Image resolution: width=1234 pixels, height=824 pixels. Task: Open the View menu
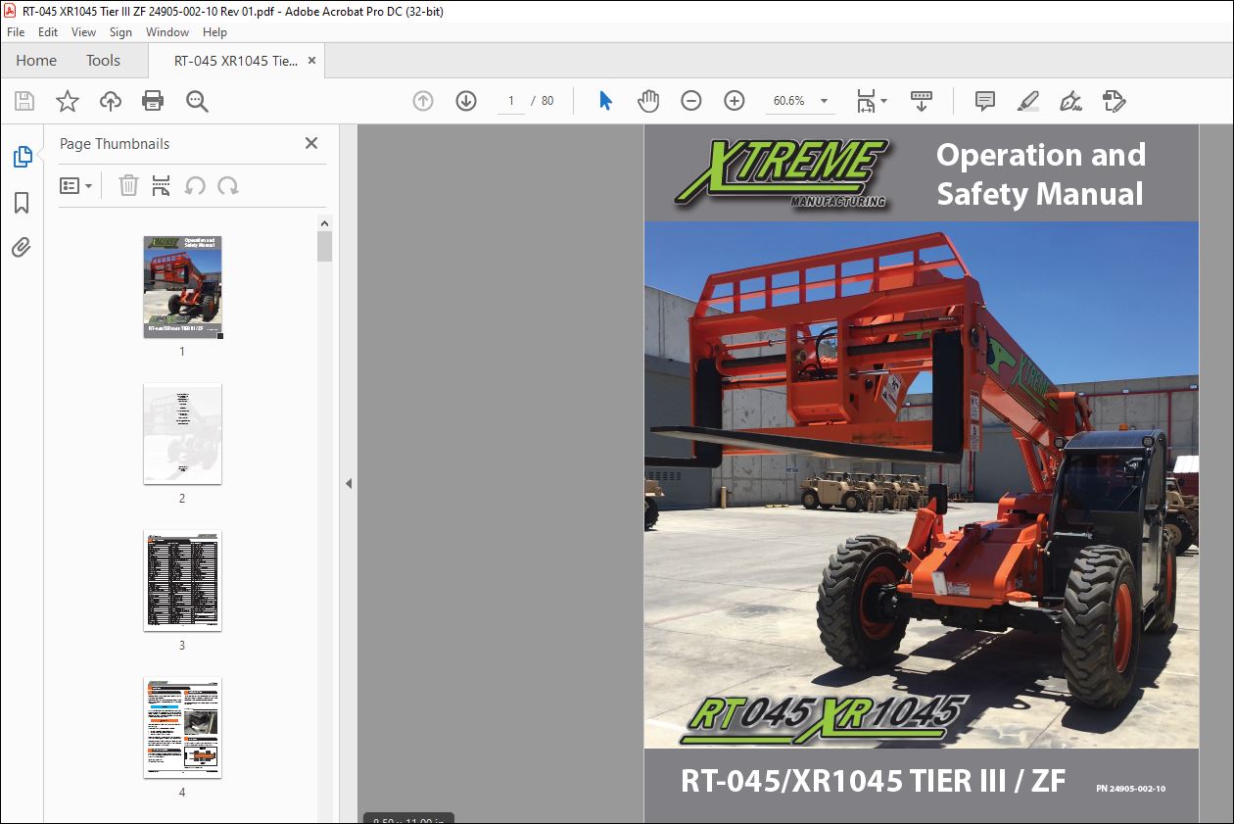(83, 32)
